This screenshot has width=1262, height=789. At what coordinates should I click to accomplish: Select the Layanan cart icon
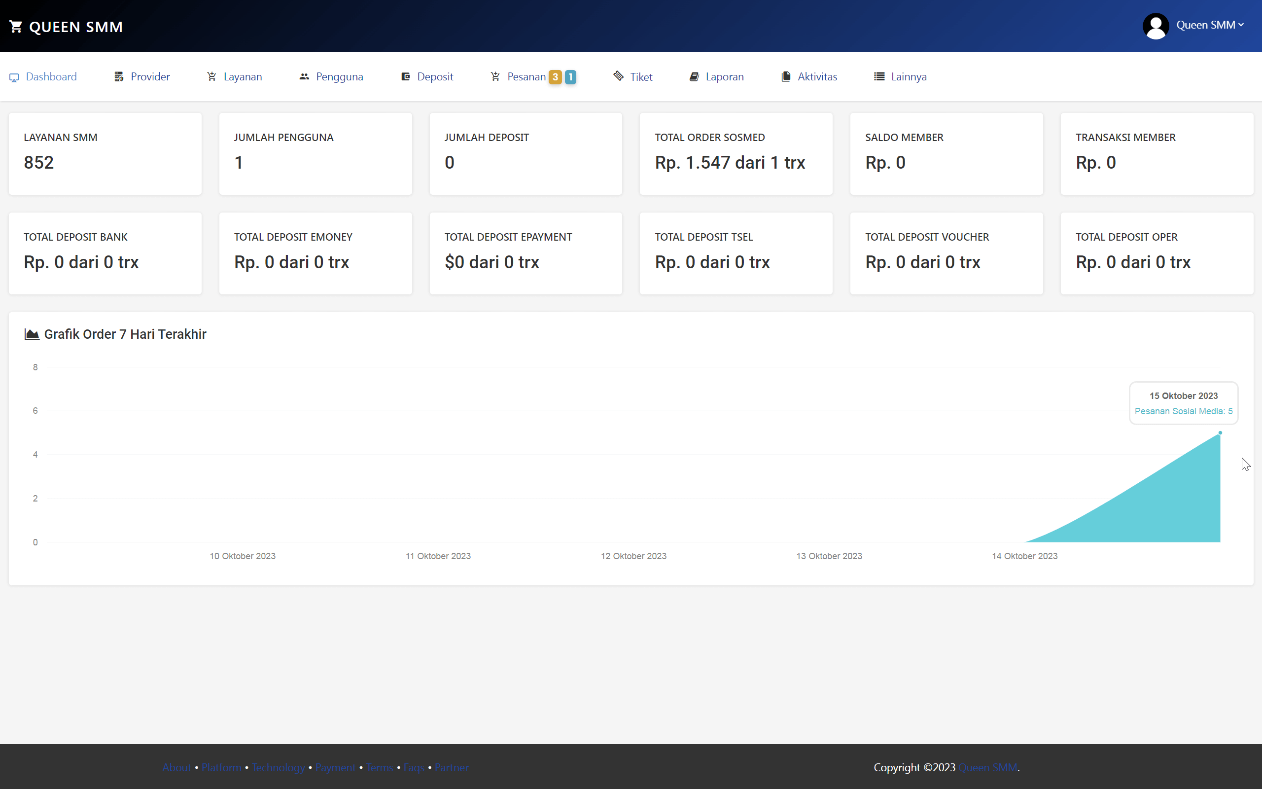211,76
